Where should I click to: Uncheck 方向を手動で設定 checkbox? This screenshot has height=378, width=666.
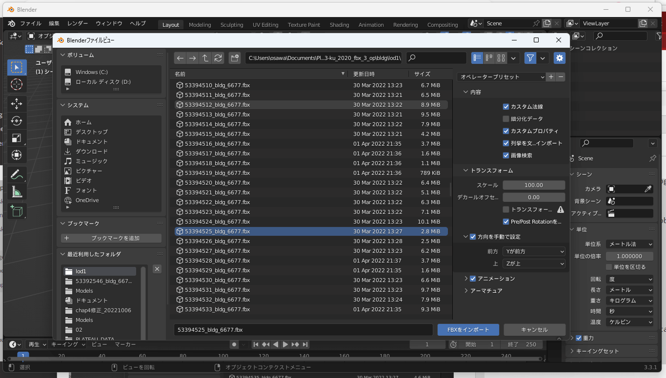tap(473, 237)
